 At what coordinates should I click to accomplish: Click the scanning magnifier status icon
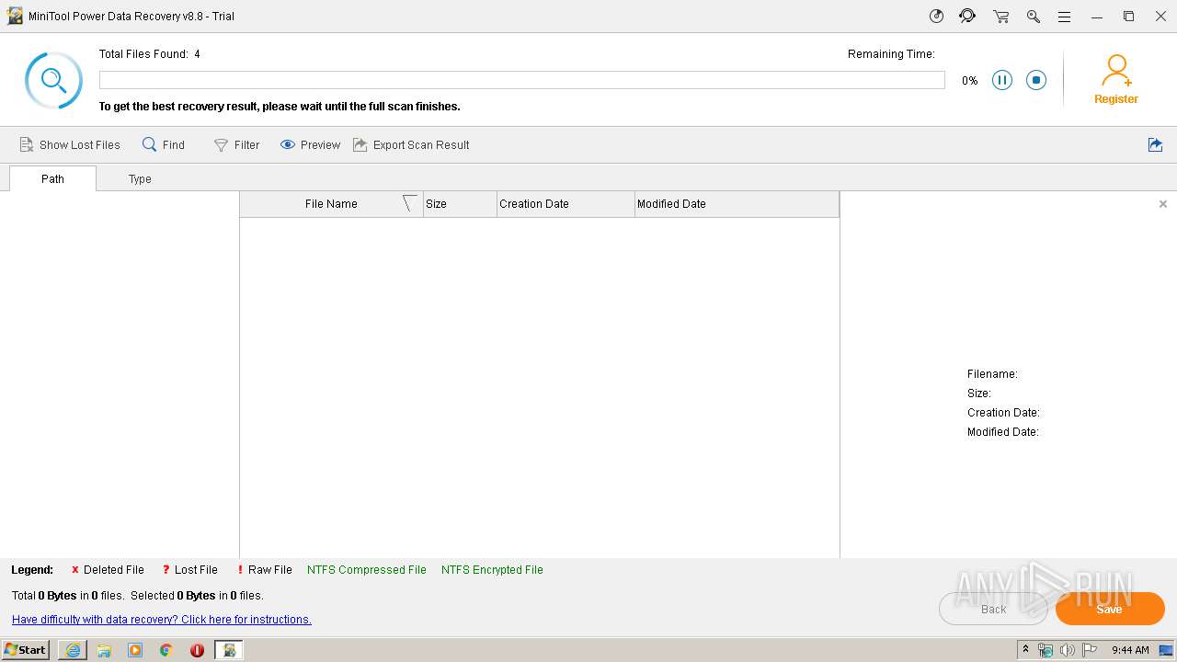pyautogui.click(x=53, y=80)
